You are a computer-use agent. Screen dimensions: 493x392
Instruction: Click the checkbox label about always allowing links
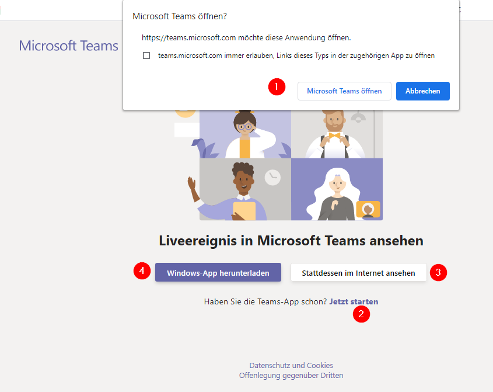pos(296,55)
